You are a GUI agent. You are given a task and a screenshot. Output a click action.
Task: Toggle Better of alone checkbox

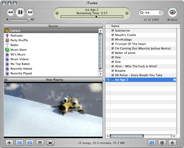point(113,53)
